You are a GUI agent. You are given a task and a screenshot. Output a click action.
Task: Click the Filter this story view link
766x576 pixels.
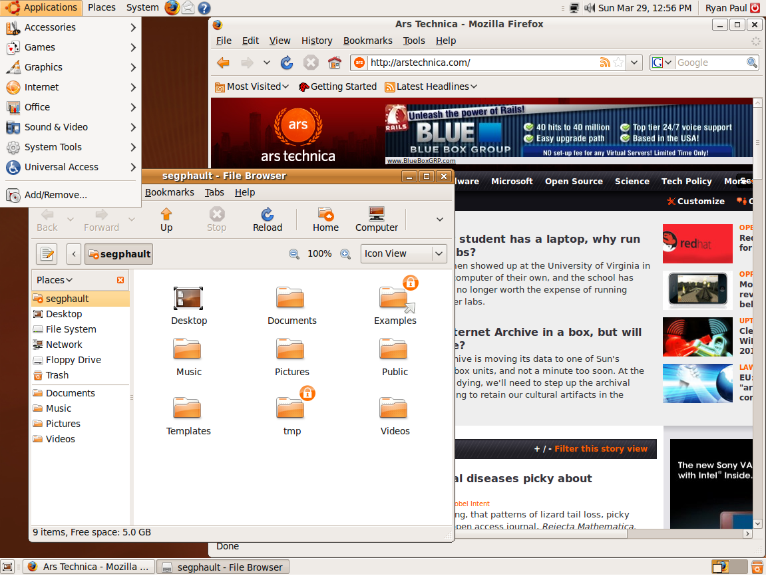tap(600, 449)
